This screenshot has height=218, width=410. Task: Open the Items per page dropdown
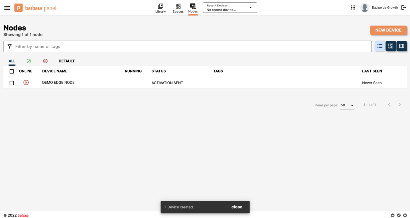click(x=347, y=105)
